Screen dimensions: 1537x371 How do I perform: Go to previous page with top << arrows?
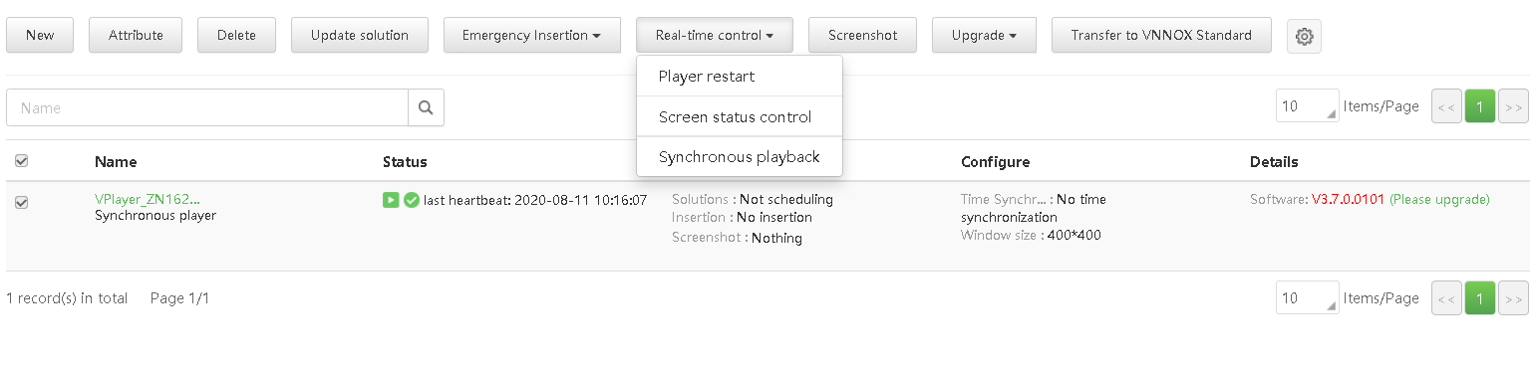pos(1446,106)
